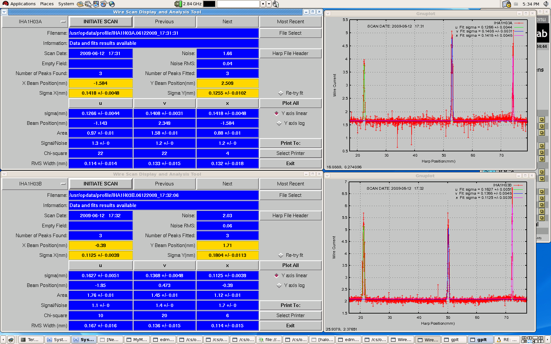Click the 5:34 PM clock
The width and height of the screenshot is (551, 344).
[x=531, y=4]
